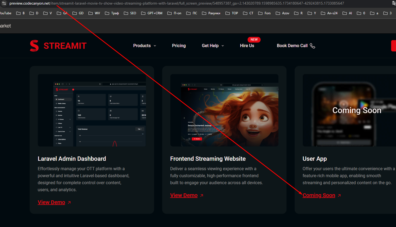Screen dimensions: 396x227
Task: Open the D bookmark folder
Action: [x=34, y=13]
